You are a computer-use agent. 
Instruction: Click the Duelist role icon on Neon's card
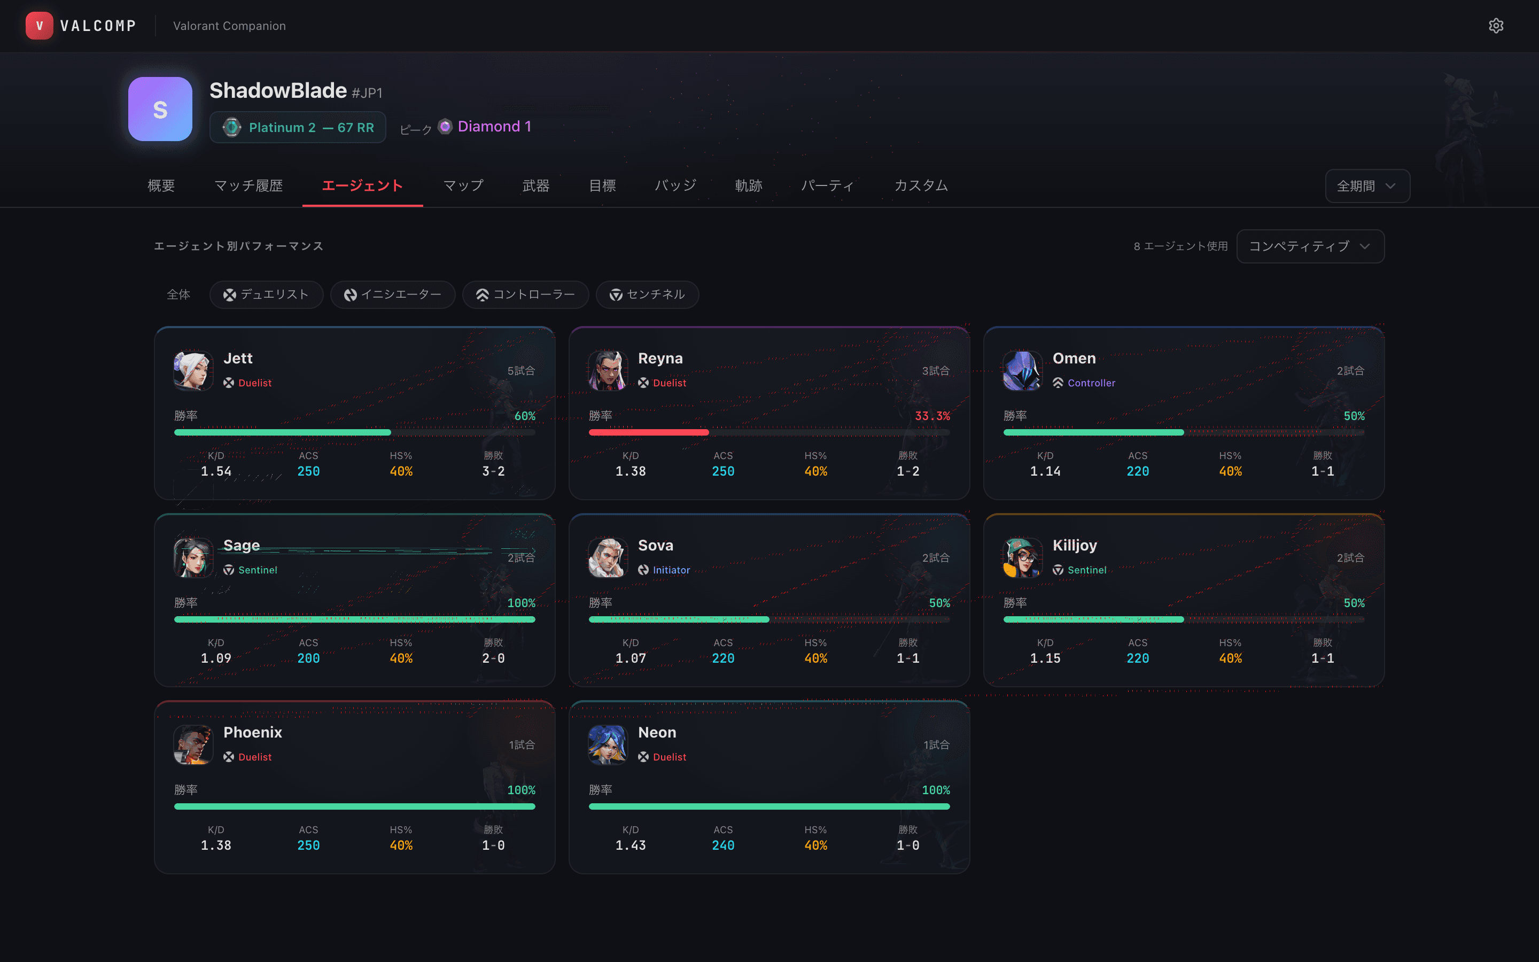point(643,756)
